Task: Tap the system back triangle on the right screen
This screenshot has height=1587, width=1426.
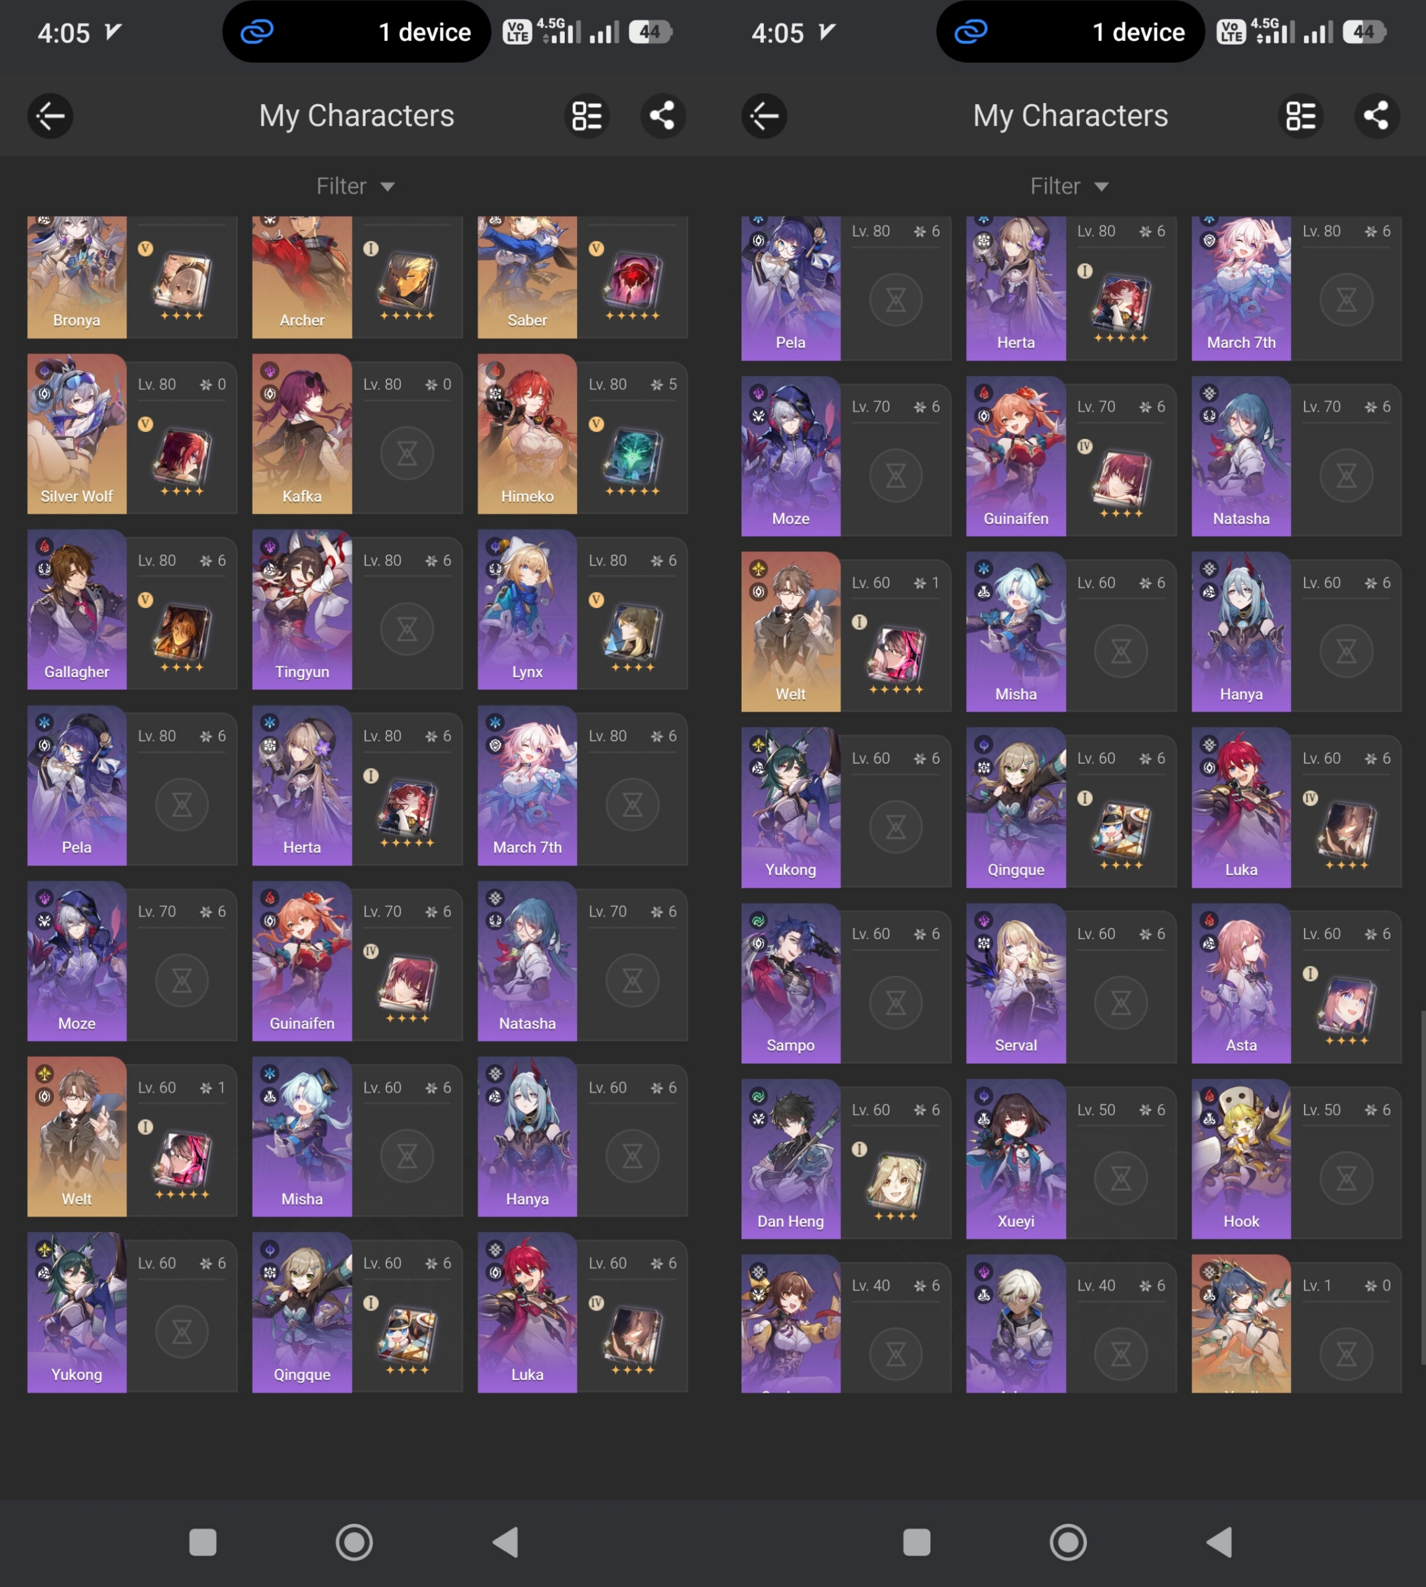Action: (x=1220, y=1542)
